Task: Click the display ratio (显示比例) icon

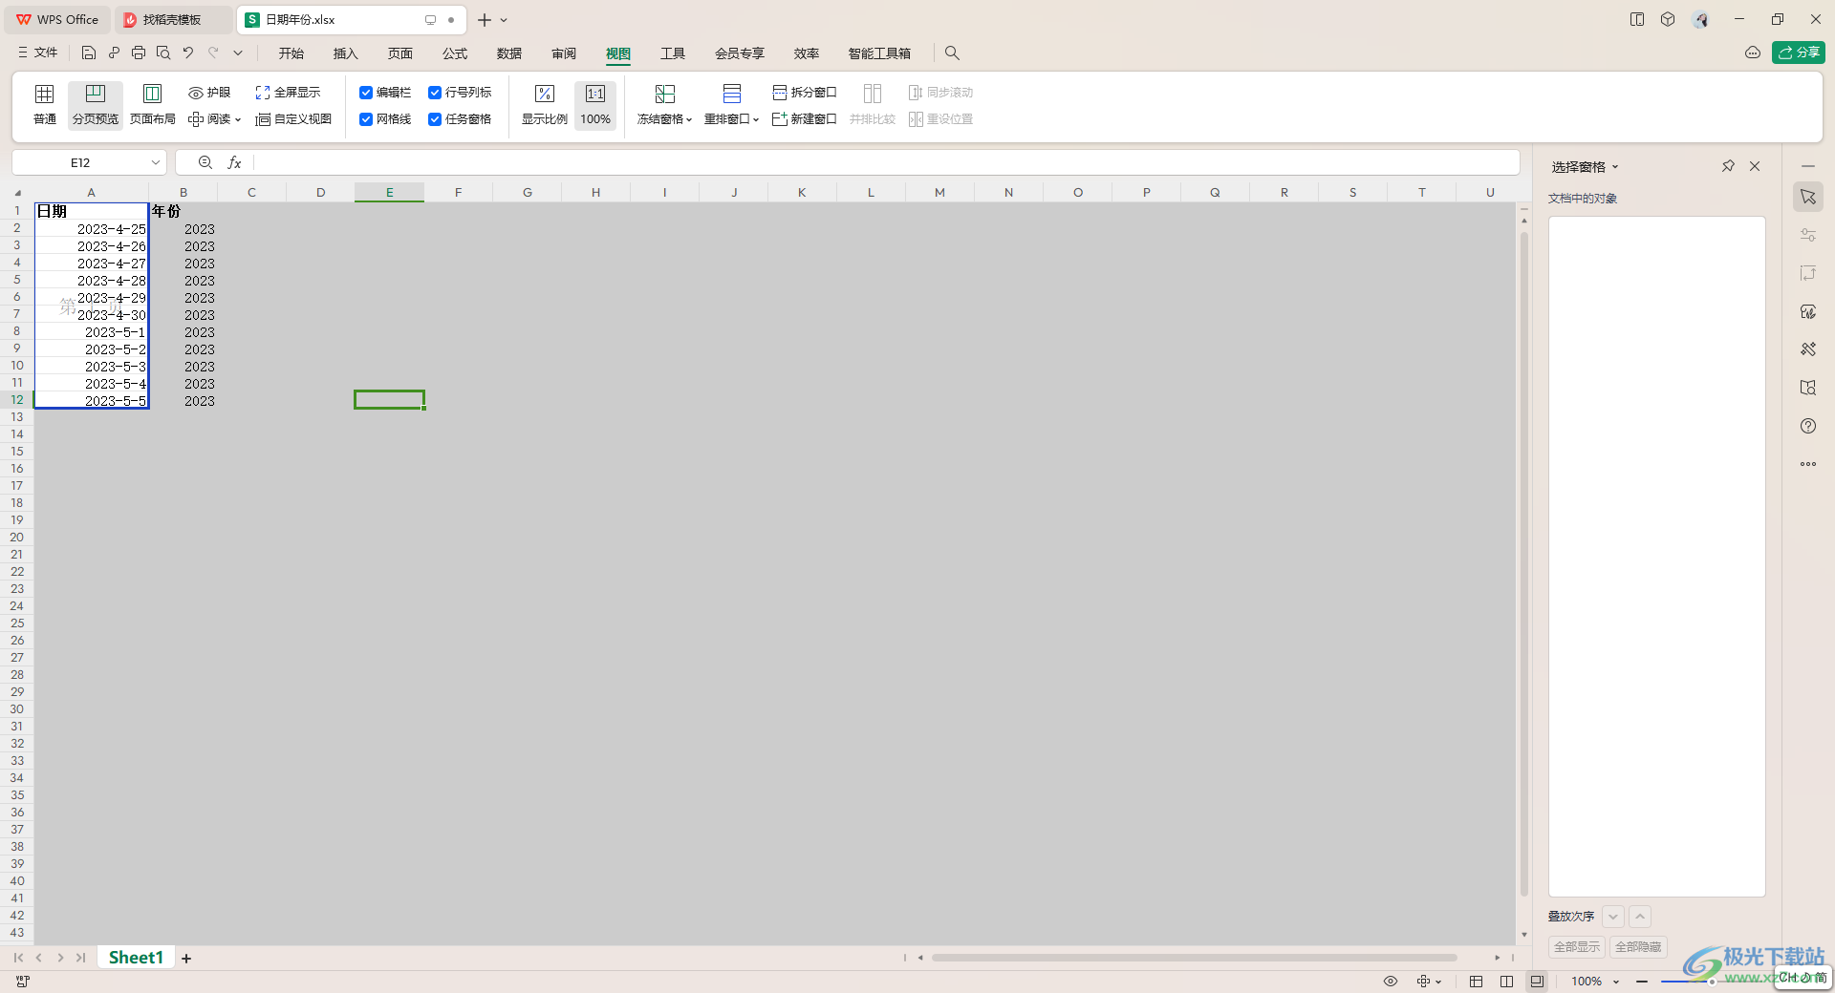Action: point(544,95)
